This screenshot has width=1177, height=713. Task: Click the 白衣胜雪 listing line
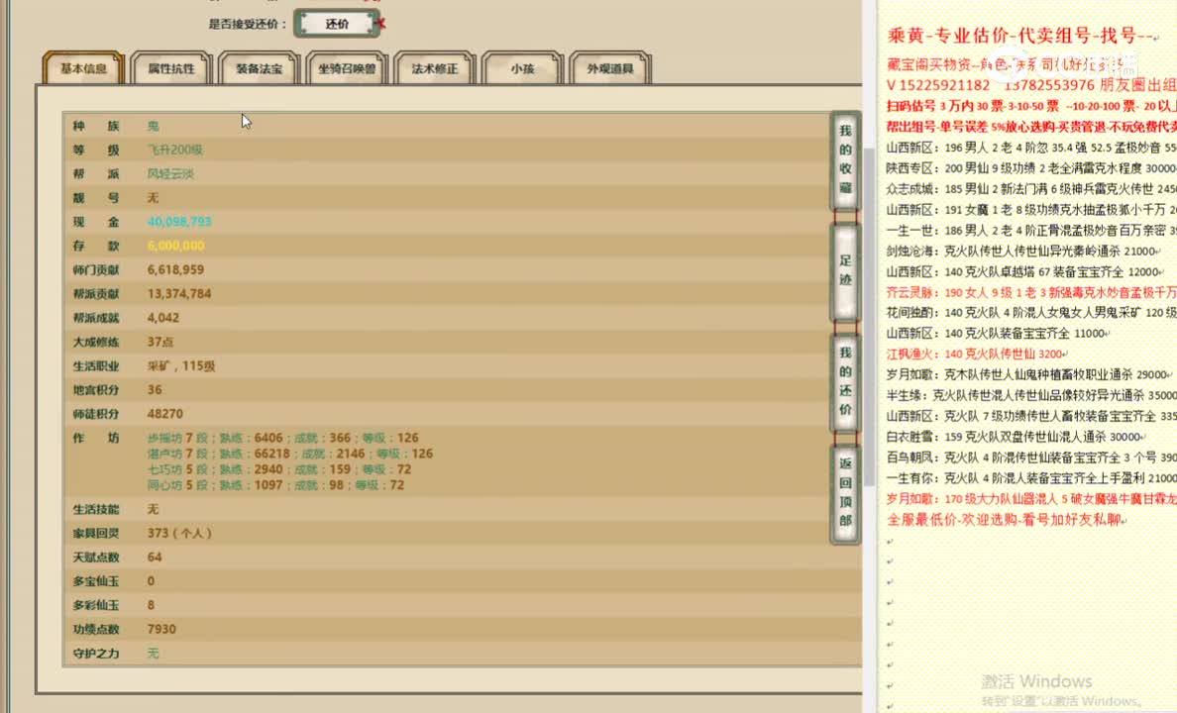click(1016, 437)
